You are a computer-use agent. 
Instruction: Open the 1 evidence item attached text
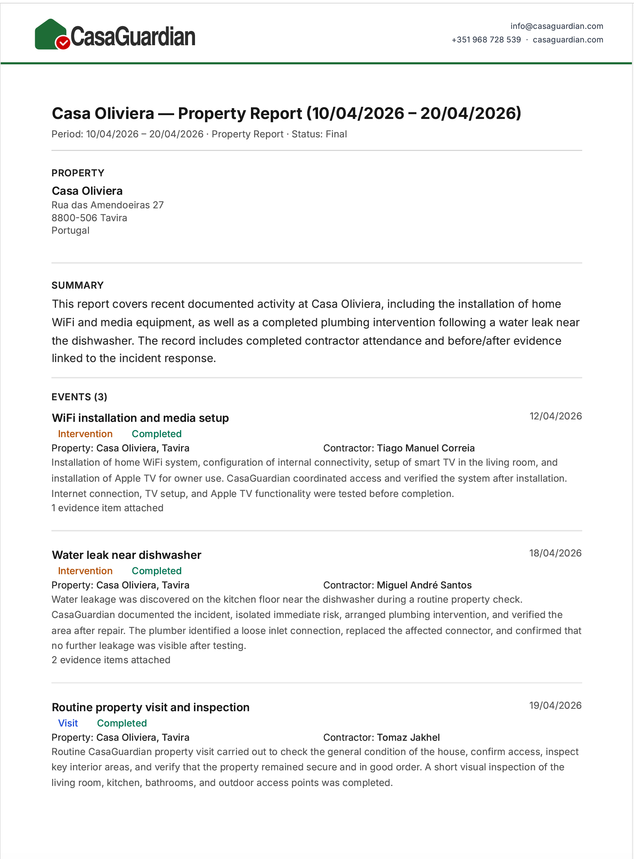[x=107, y=508]
